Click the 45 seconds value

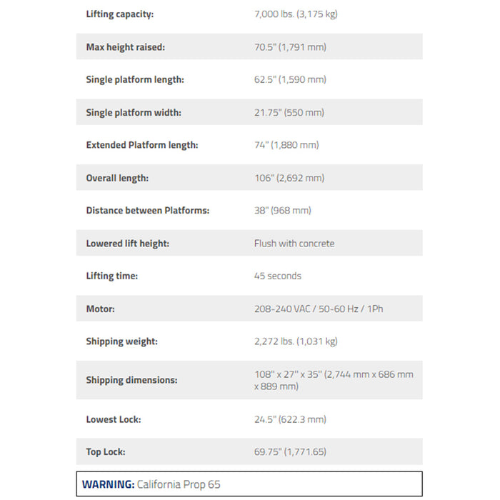[277, 276]
